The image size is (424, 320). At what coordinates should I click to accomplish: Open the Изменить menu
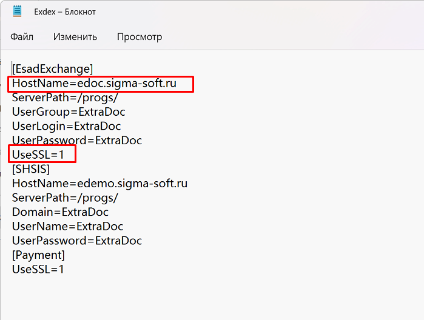point(75,36)
